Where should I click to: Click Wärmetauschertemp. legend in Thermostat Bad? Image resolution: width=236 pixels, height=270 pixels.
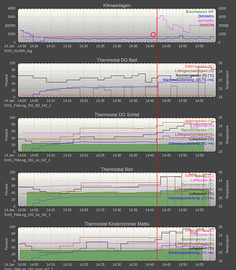(x=191, y=198)
